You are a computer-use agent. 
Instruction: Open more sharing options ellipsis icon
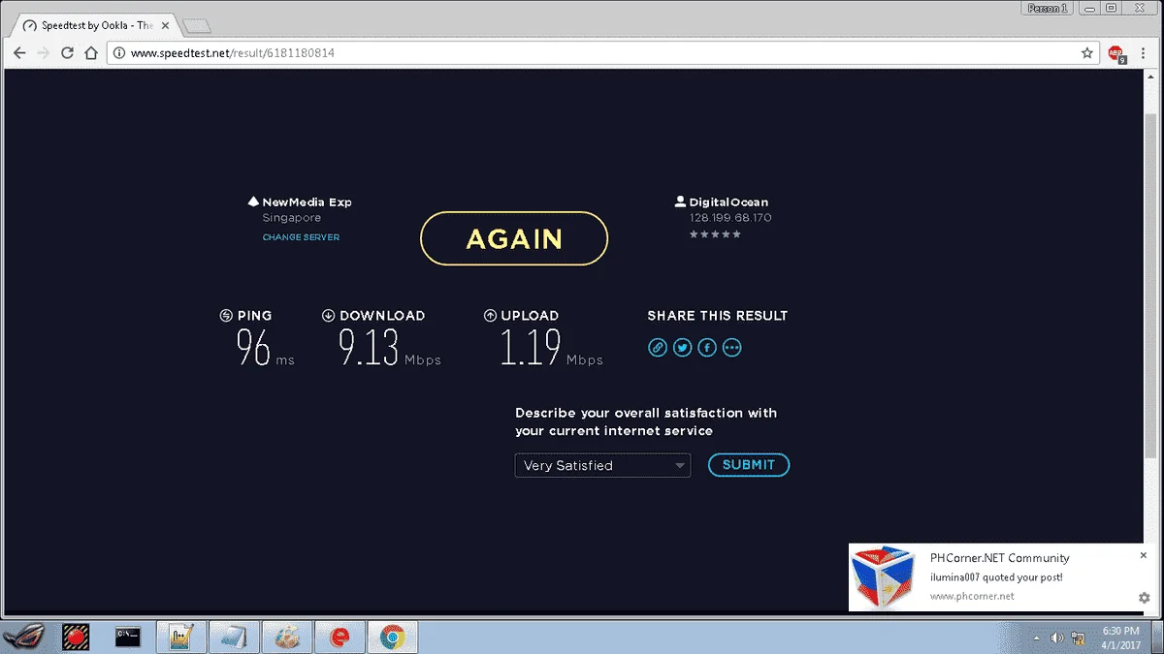point(732,348)
